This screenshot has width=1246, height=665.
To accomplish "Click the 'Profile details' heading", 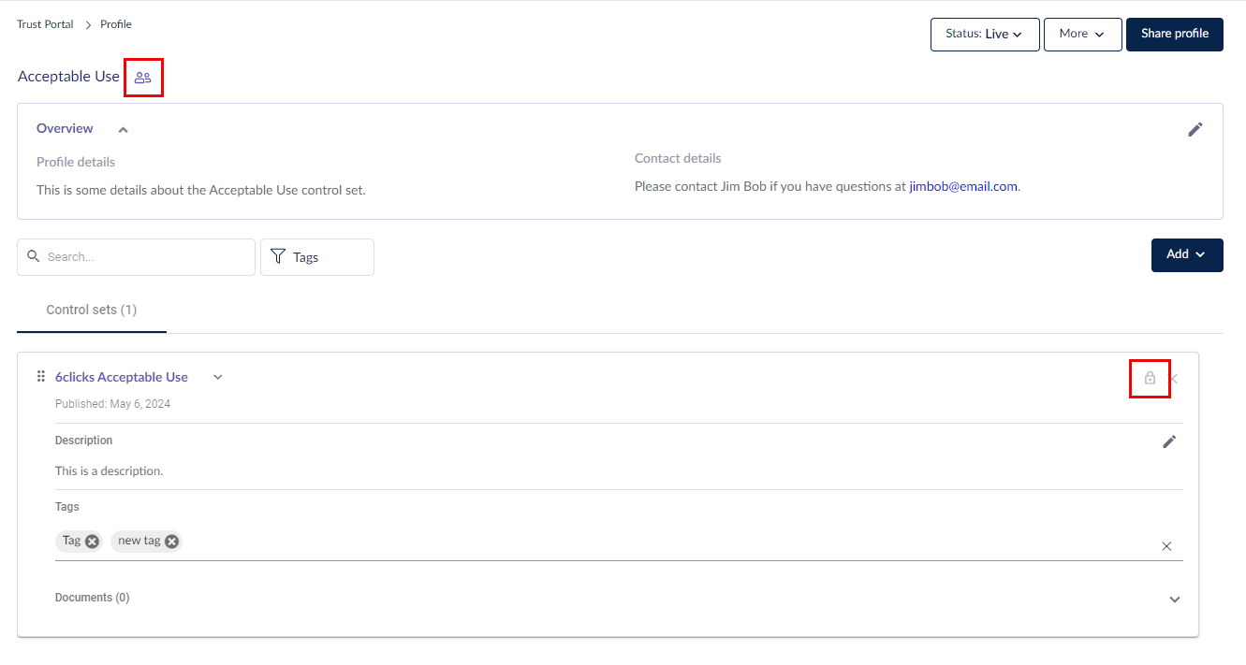I will 76,162.
